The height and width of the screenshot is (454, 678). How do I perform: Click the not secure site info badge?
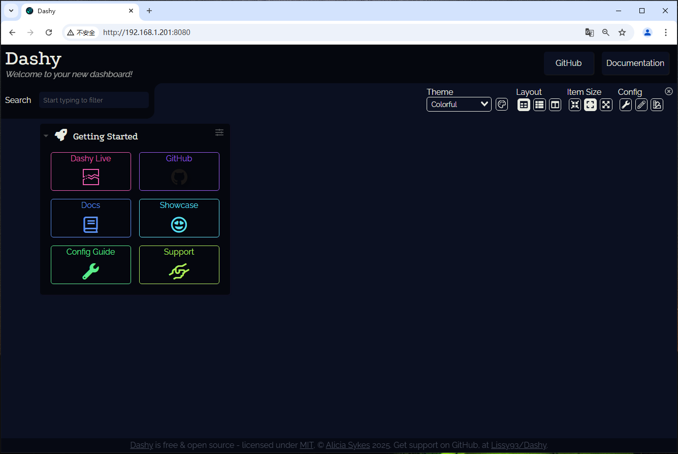tap(81, 32)
